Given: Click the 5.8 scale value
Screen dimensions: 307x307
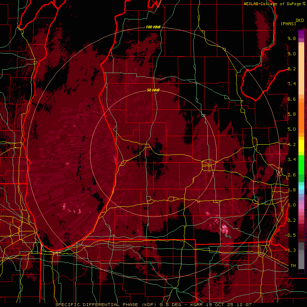Looking at the screenshot, I should tap(292, 114).
